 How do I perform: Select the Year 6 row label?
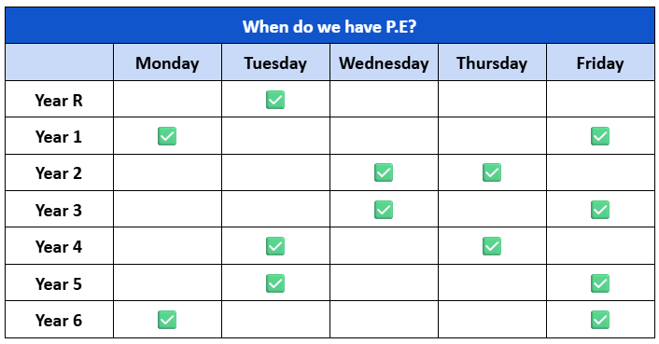[59, 320]
